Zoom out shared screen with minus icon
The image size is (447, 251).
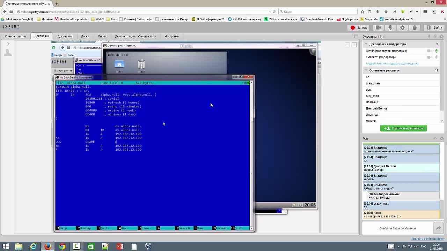pos(347,45)
